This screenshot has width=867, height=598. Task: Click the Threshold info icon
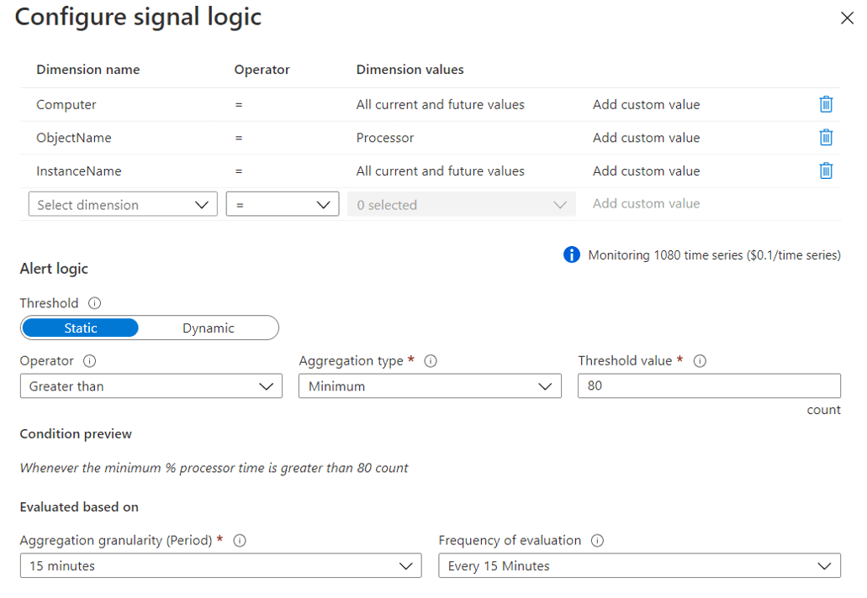[95, 303]
